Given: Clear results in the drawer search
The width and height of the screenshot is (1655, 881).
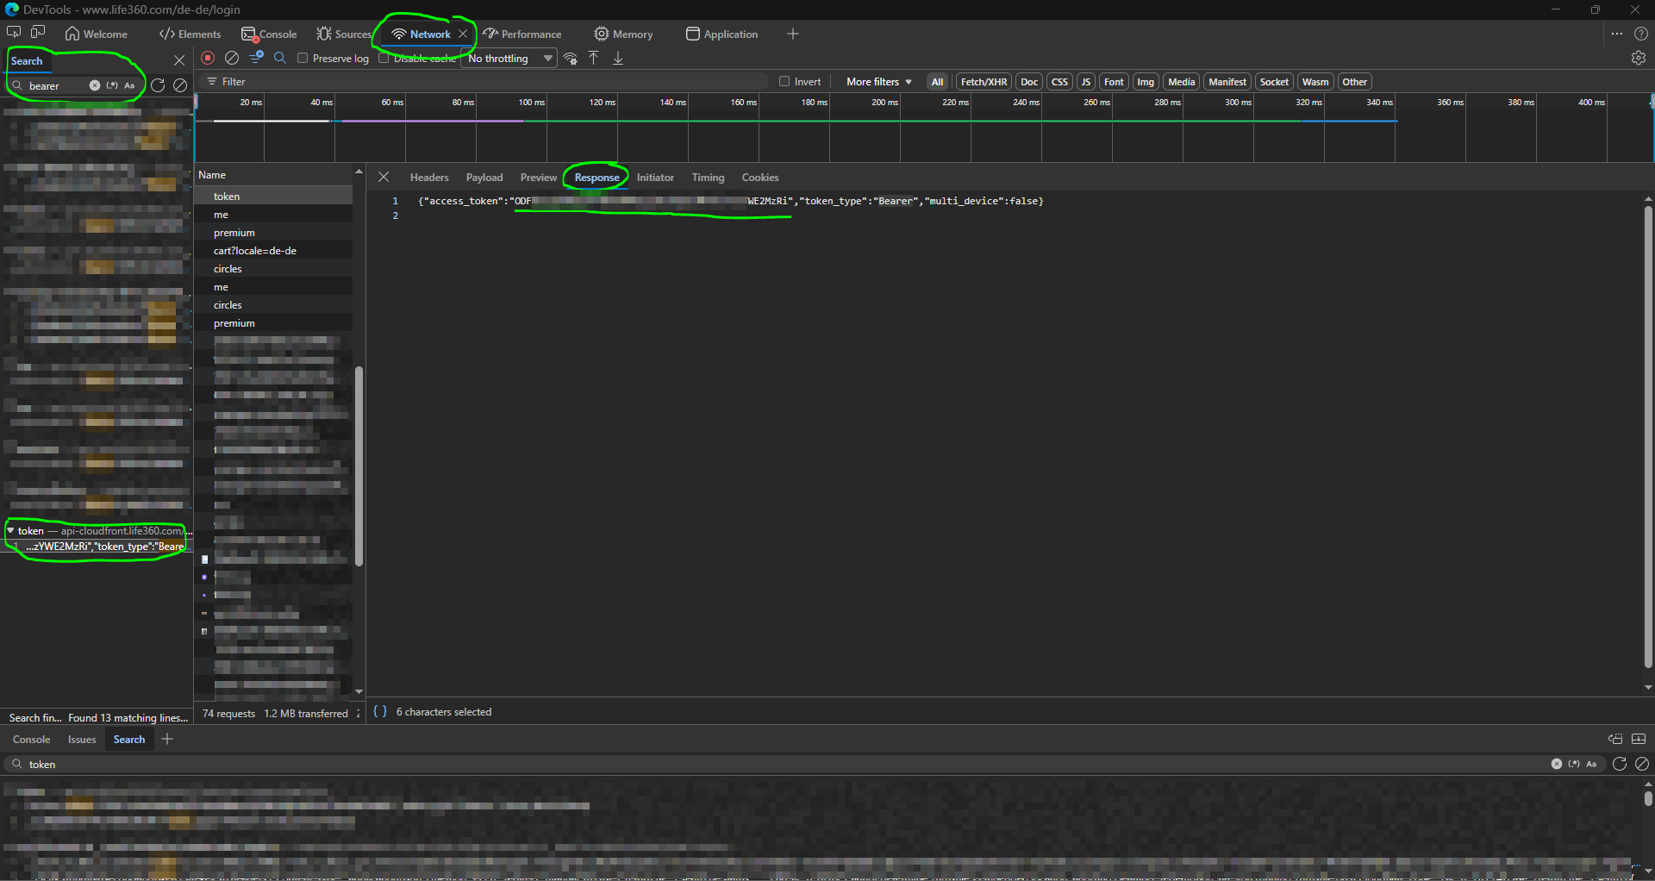Looking at the screenshot, I should pyautogui.click(x=1642, y=764).
